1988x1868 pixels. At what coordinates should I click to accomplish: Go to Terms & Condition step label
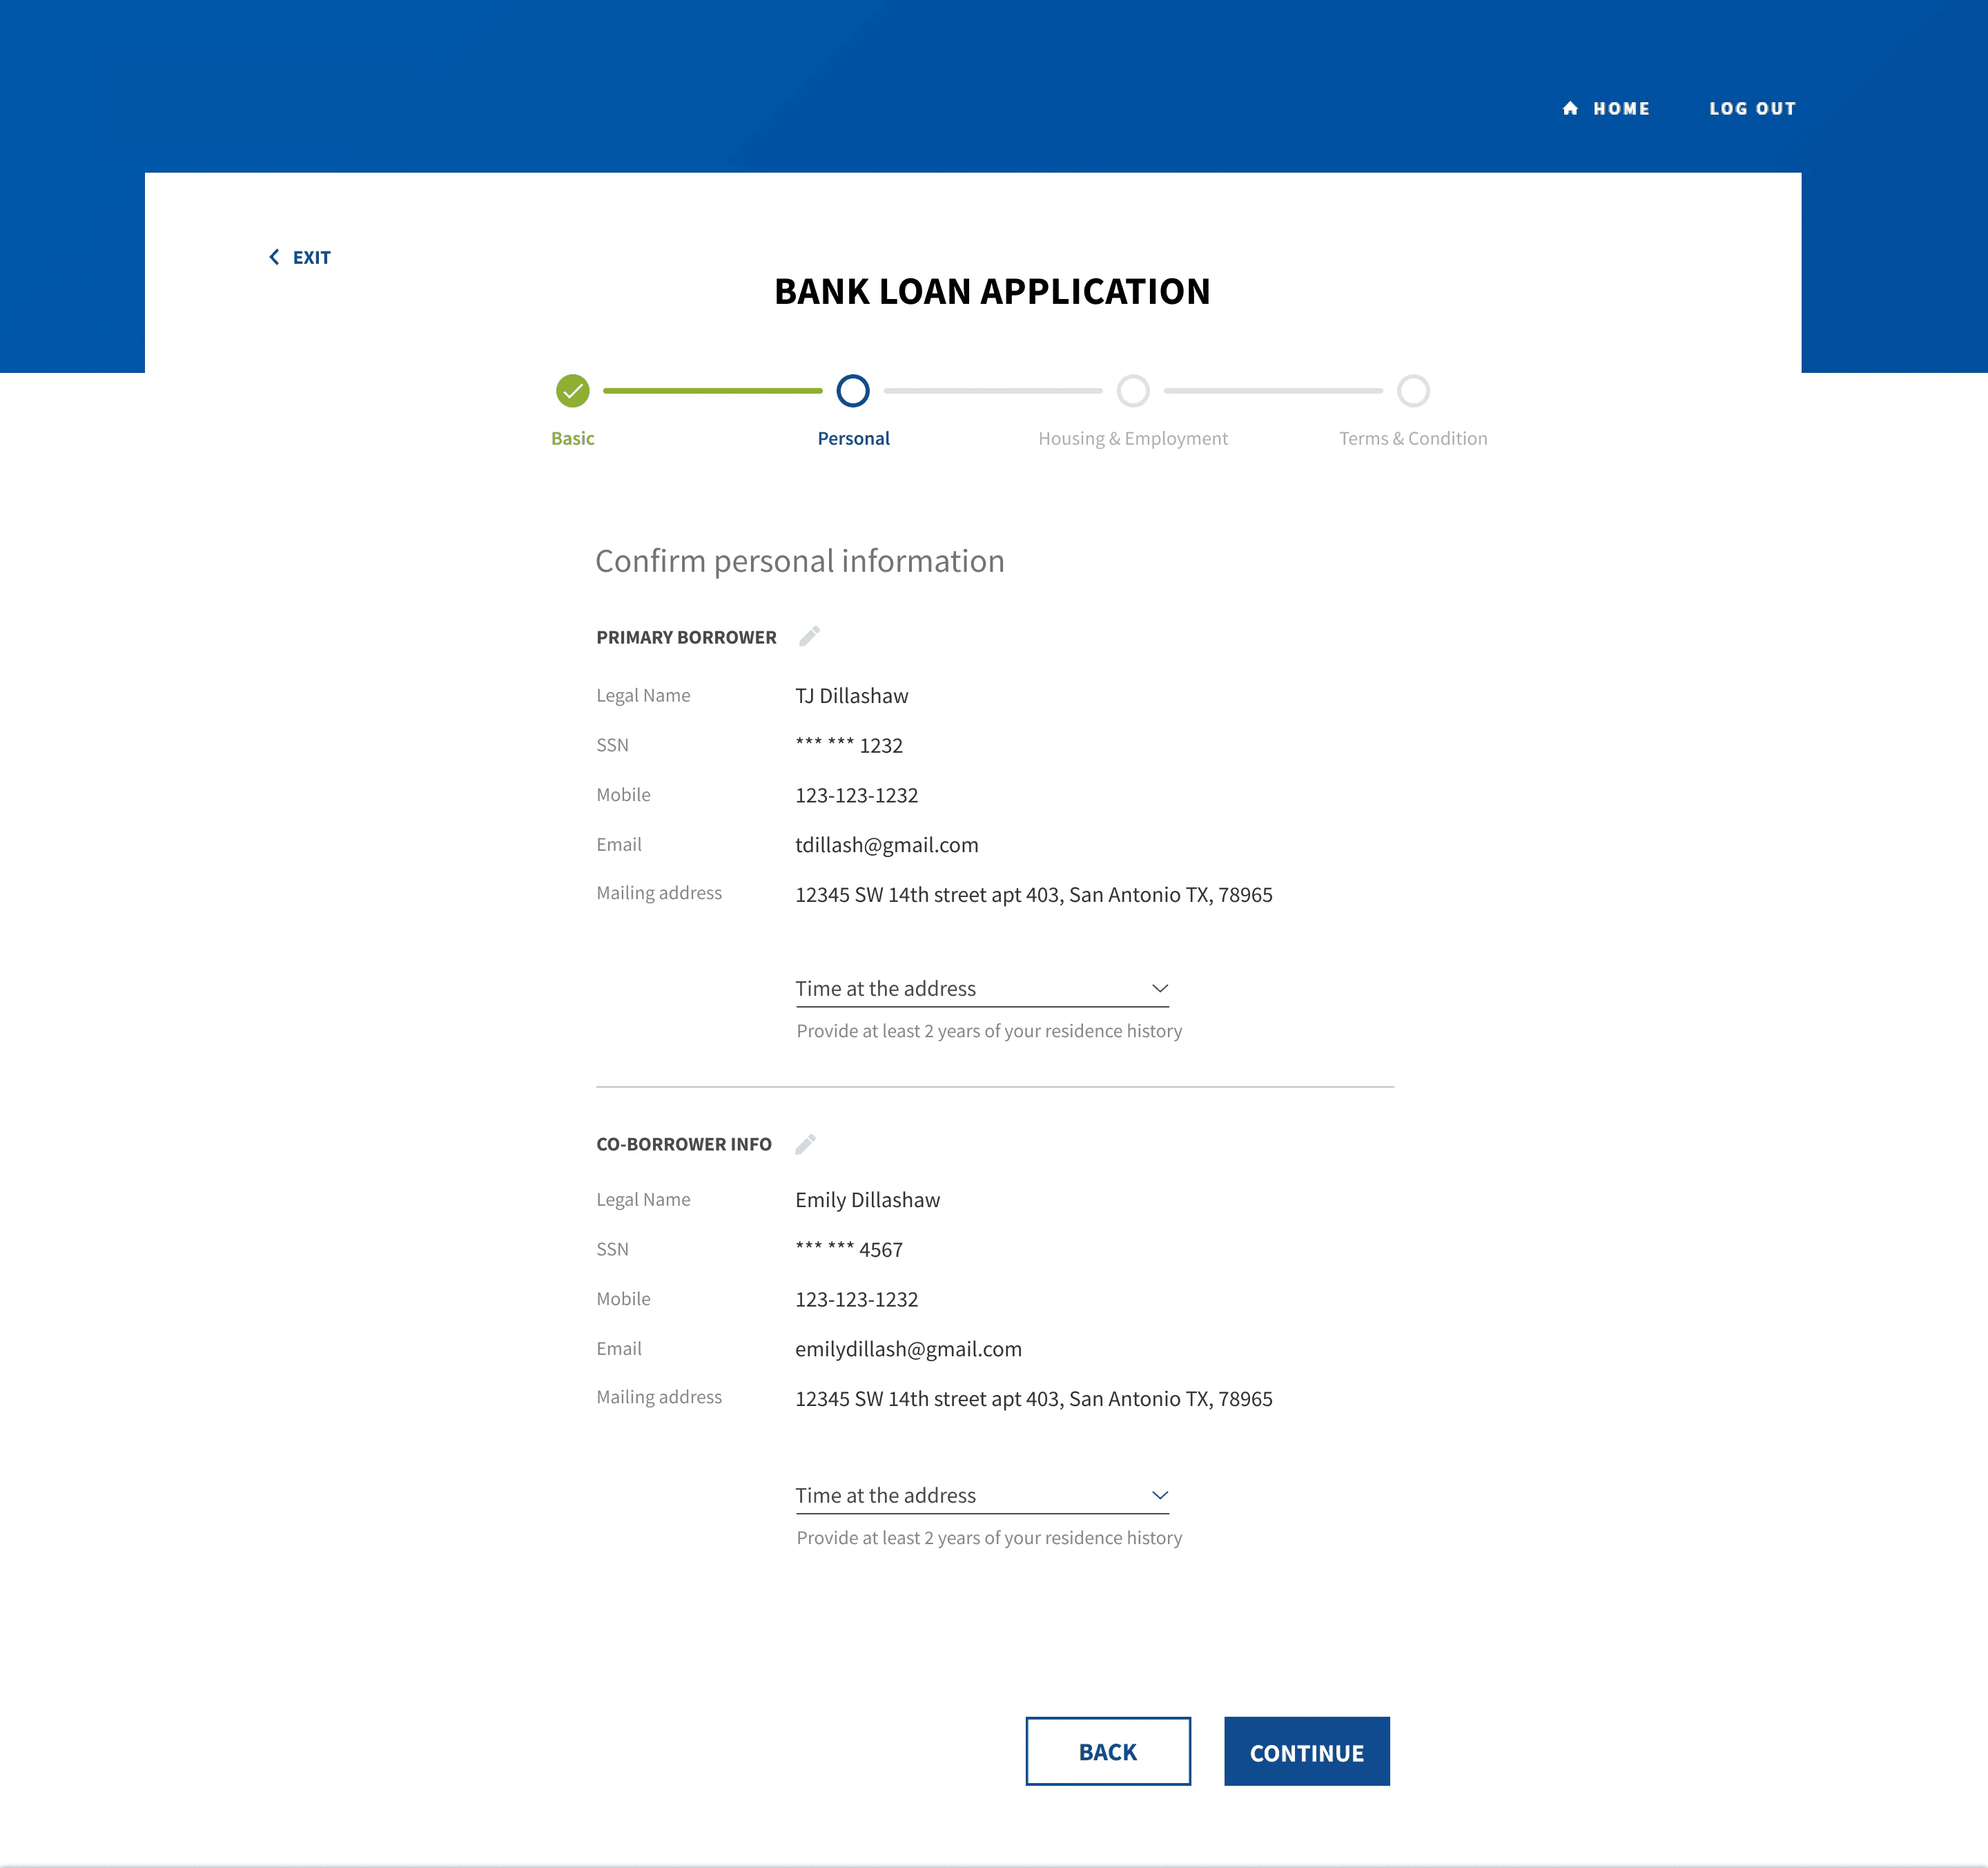point(1413,439)
